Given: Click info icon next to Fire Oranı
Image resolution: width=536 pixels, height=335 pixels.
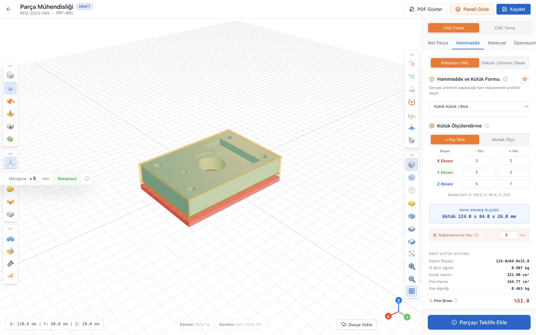Looking at the screenshot, I should coord(456,301).
